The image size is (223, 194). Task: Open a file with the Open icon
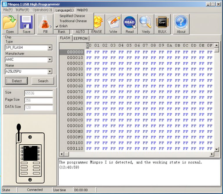[10, 24]
